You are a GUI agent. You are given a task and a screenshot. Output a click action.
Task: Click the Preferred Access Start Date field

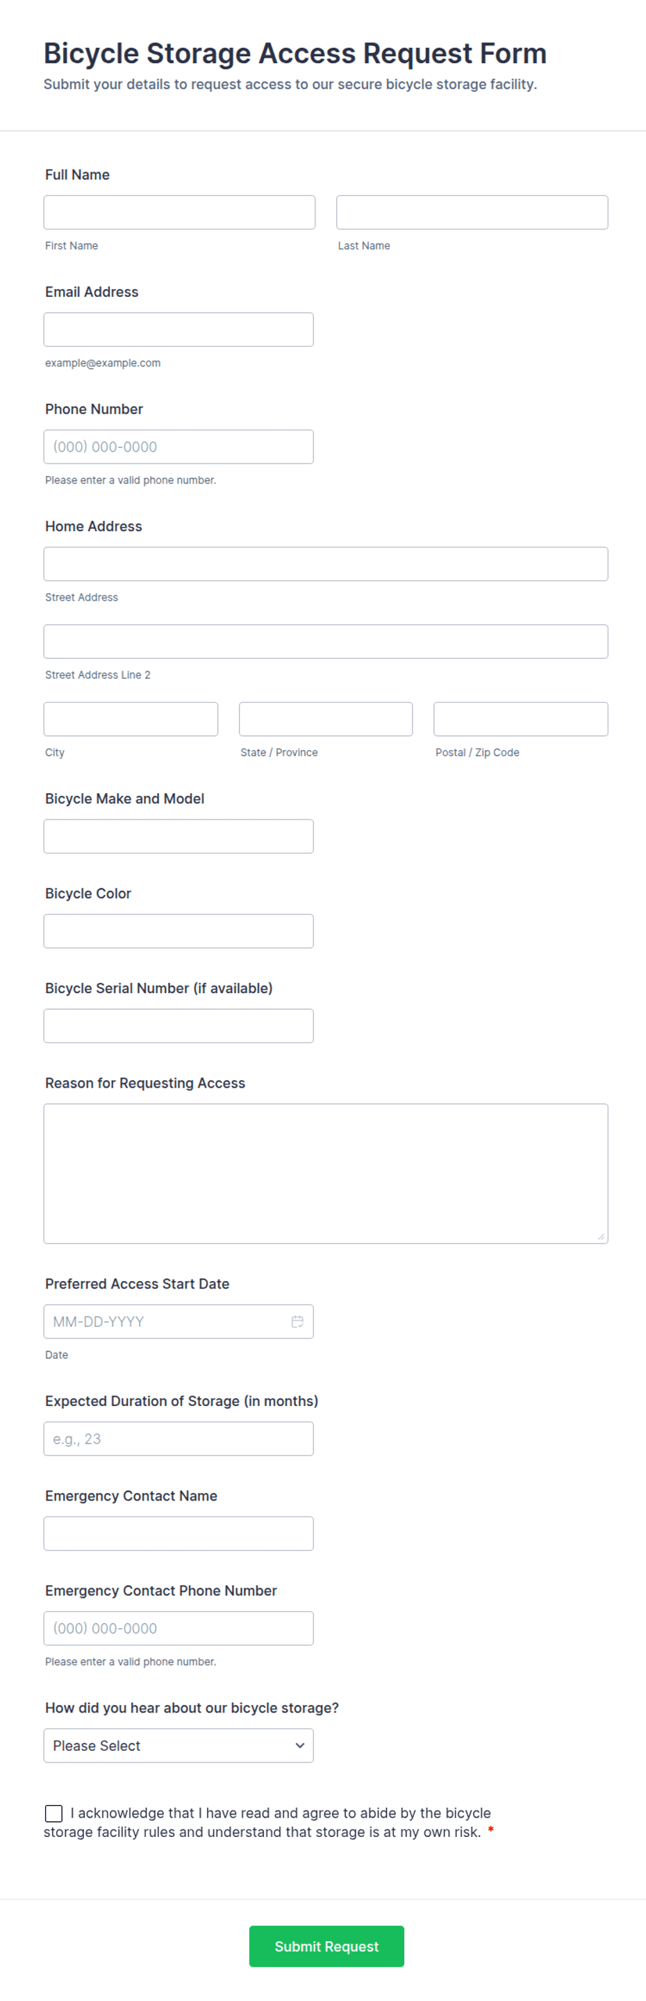click(179, 1321)
